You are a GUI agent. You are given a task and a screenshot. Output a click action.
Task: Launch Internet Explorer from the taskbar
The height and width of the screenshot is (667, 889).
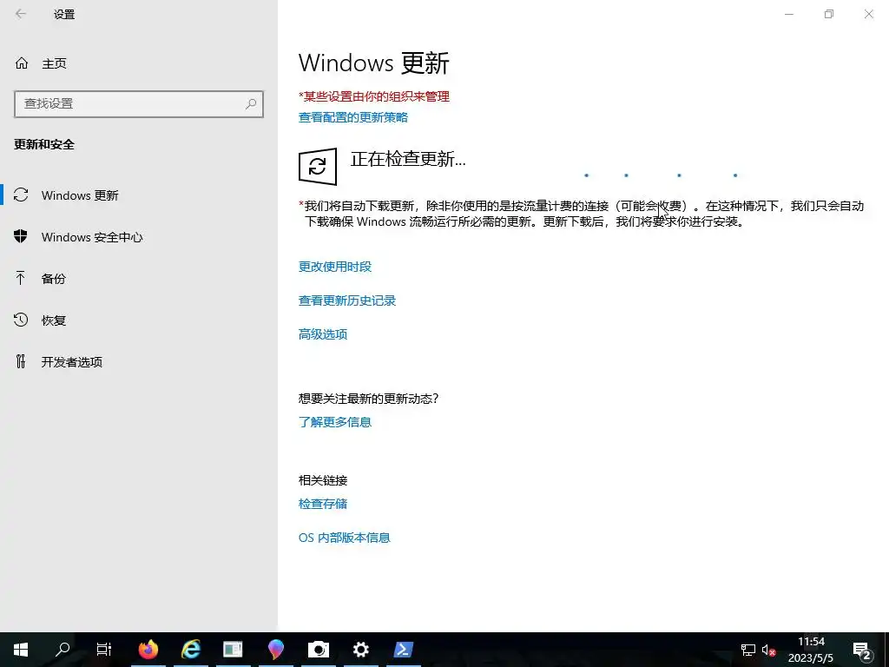click(x=190, y=650)
